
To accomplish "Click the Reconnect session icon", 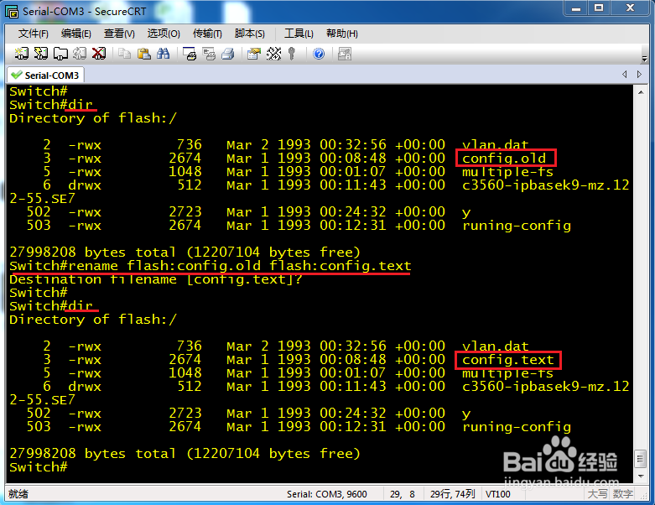I will (x=80, y=54).
